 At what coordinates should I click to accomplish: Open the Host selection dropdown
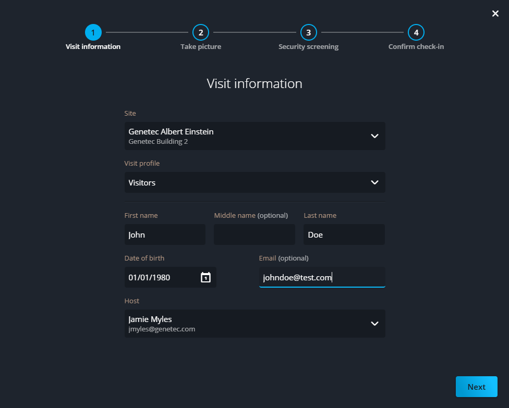(374, 323)
